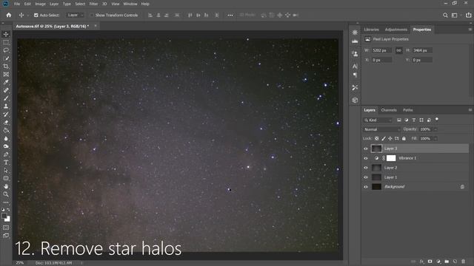This screenshot has height=266, width=474.
Task: Click the height H input field
Action: tap(422, 50)
